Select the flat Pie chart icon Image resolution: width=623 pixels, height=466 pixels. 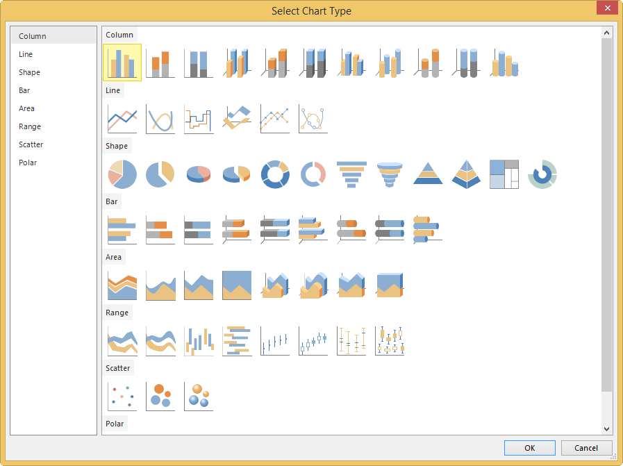click(122, 174)
